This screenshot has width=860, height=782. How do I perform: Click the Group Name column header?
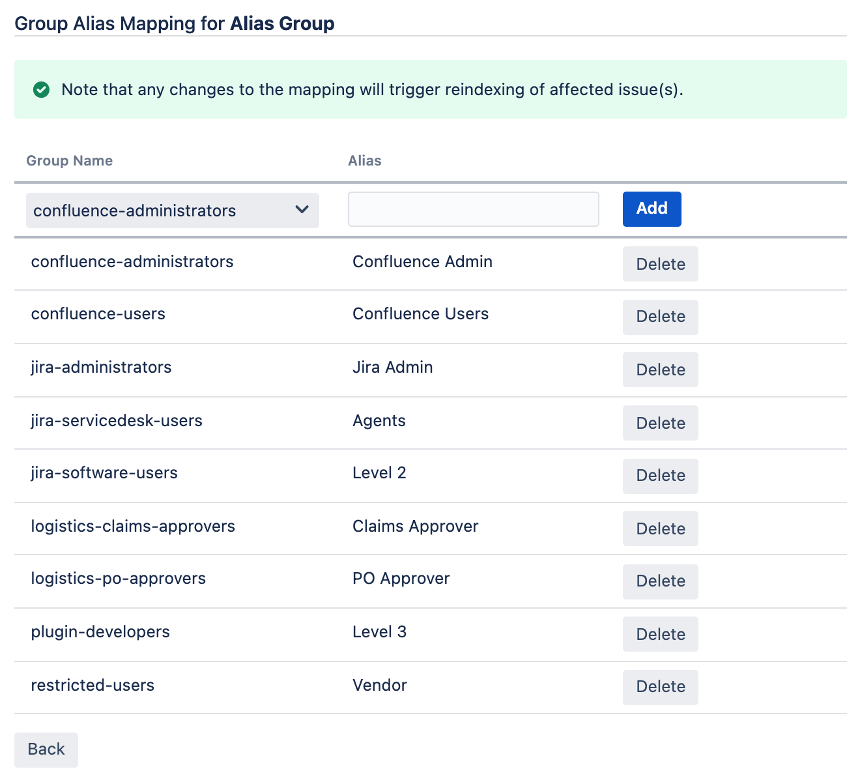[x=69, y=161]
